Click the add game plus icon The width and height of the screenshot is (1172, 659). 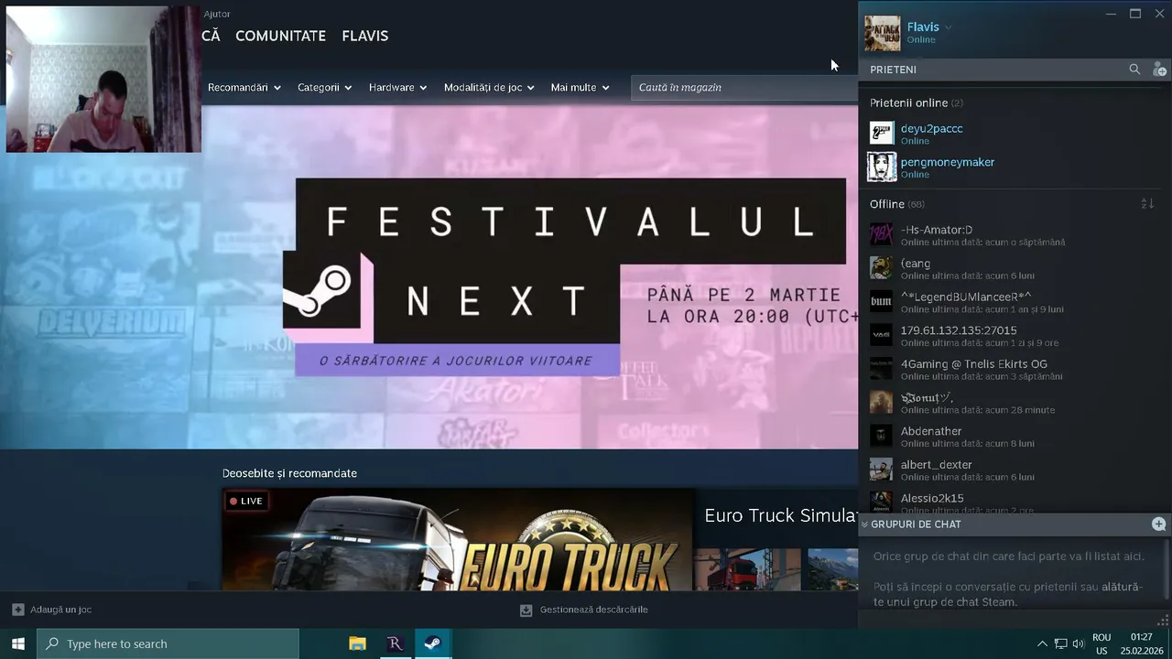click(x=17, y=610)
